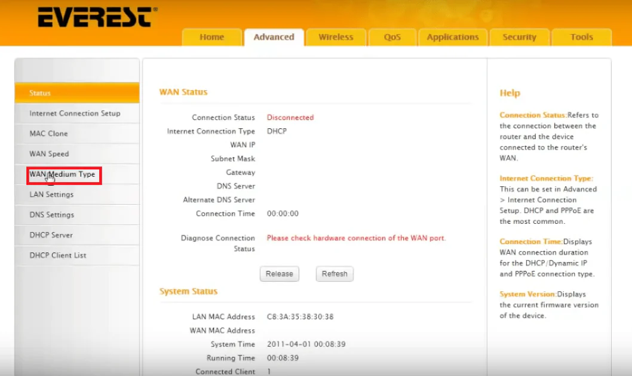Open the WAN Speed page

point(49,154)
